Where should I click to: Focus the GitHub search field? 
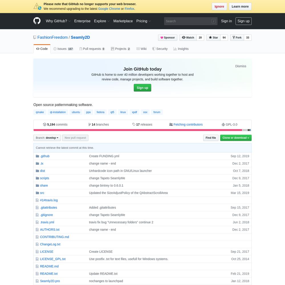tap(188, 21)
